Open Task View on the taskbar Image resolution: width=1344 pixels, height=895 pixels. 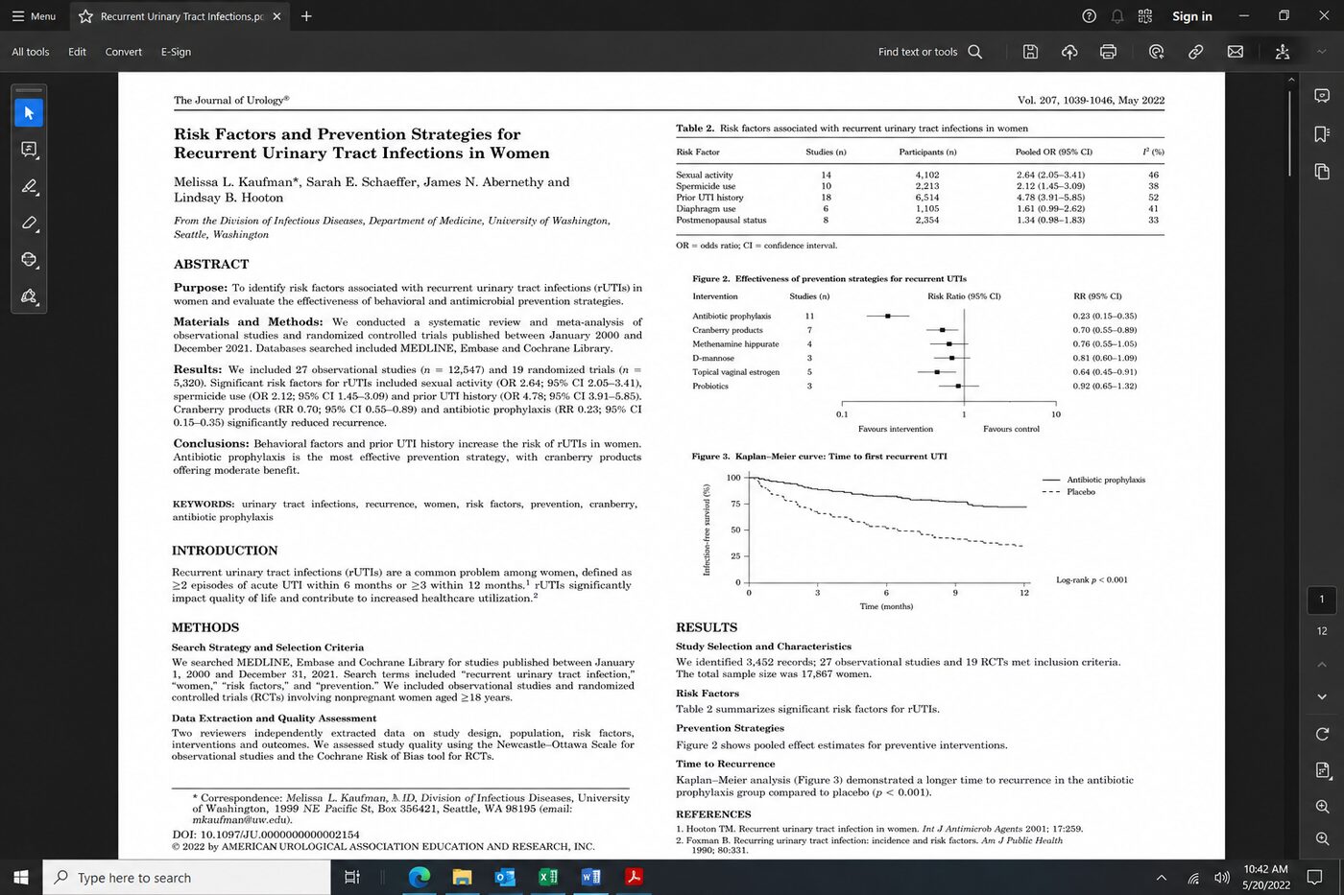coord(351,877)
